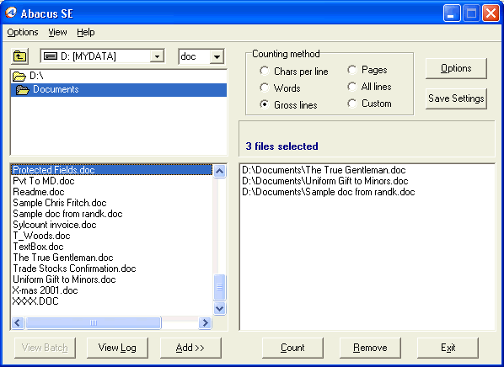This screenshot has height=367, width=504.
Task: Click Save Settings button
Action: tap(456, 98)
